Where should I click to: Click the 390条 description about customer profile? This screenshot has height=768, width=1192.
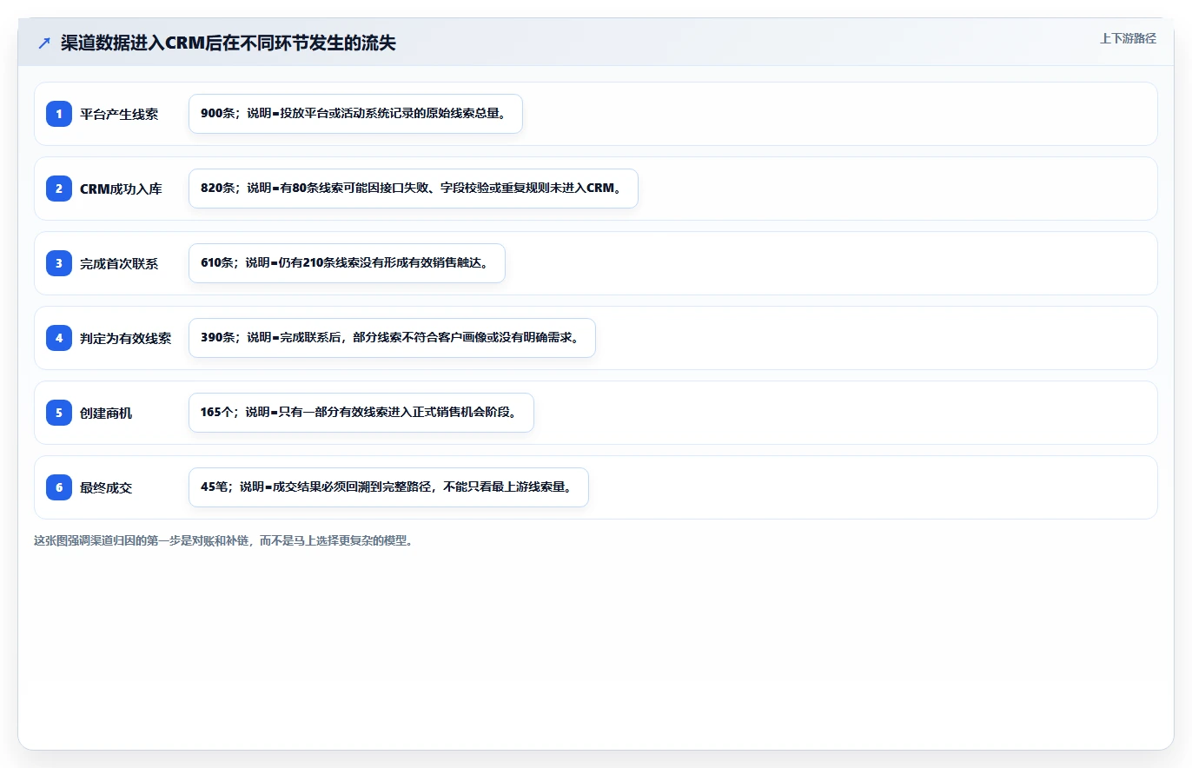coord(392,338)
